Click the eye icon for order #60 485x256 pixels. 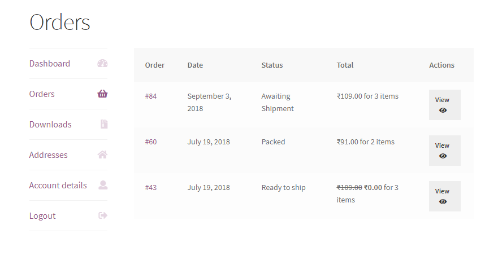pyautogui.click(x=443, y=156)
